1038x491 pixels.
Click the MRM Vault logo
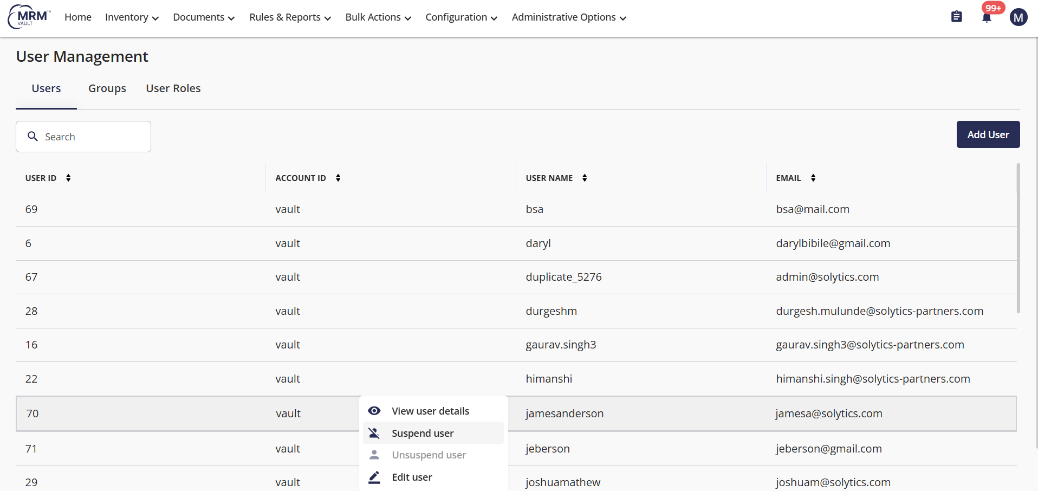tap(29, 17)
